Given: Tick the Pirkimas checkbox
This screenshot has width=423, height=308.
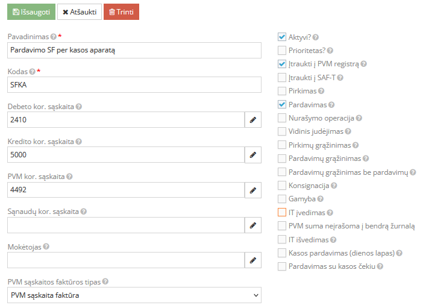Looking at the screenshot, I should [282, 91].
